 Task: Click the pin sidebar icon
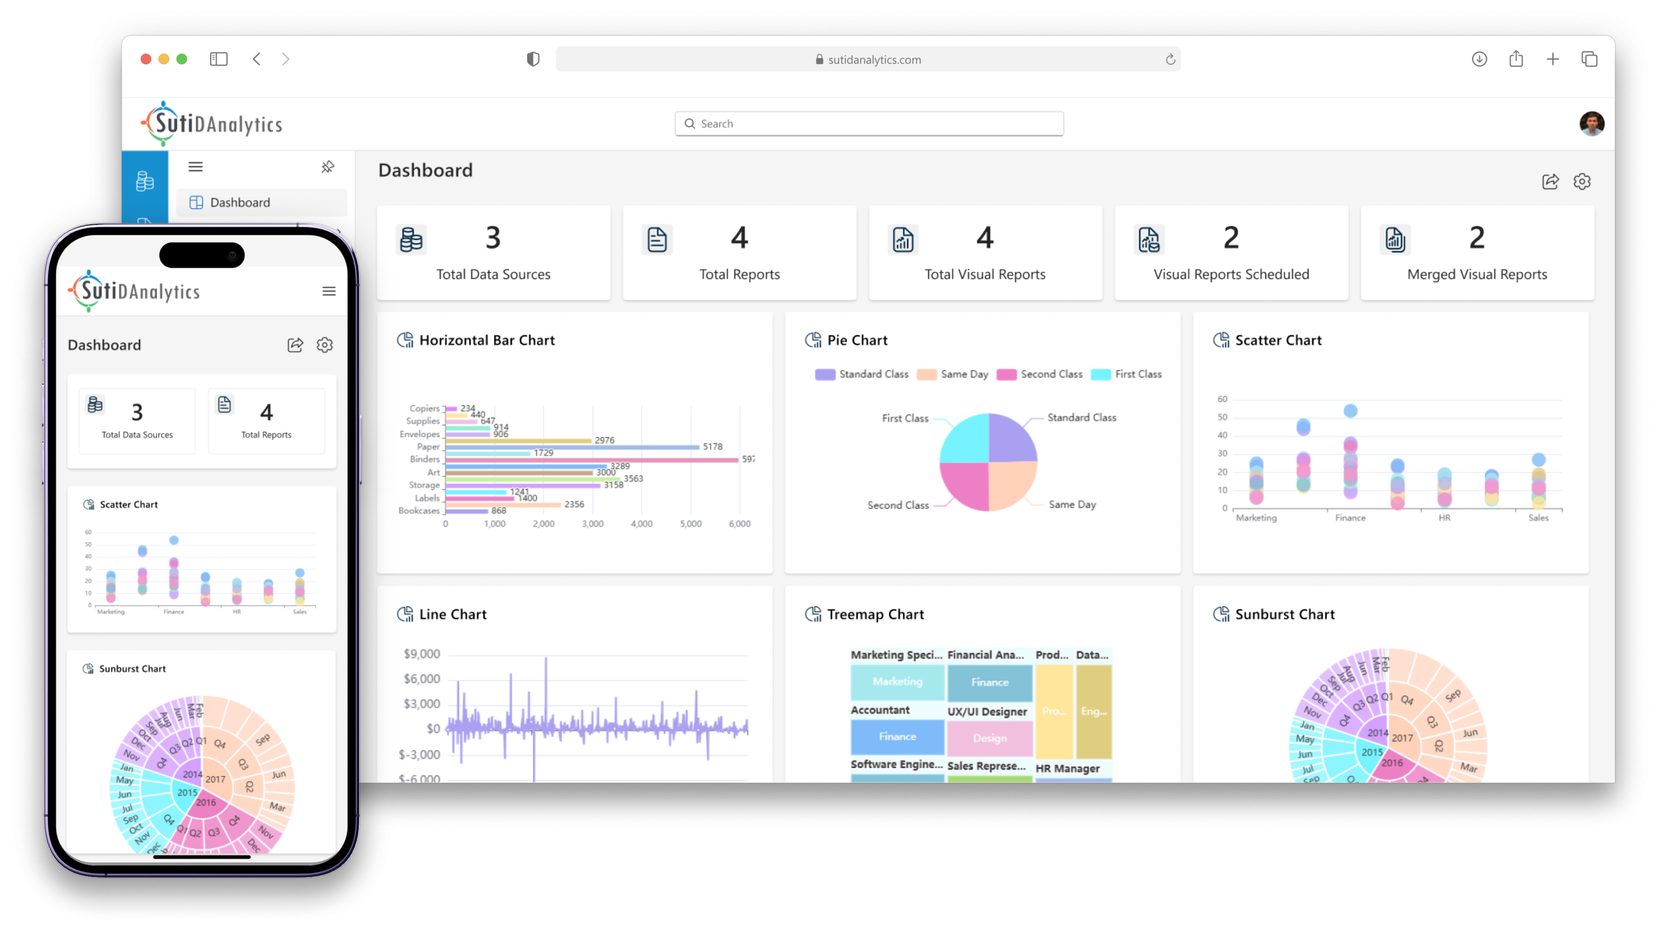coord(327,167)
